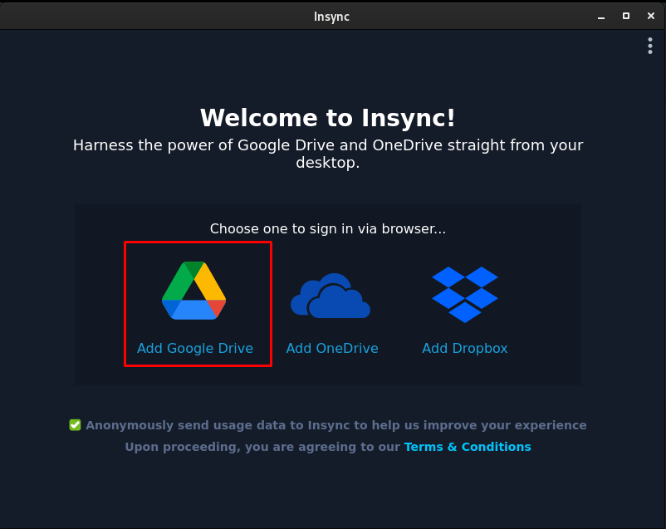
Task: Close the Insync window
Action: pyautogui.click(x=651, y=16)
